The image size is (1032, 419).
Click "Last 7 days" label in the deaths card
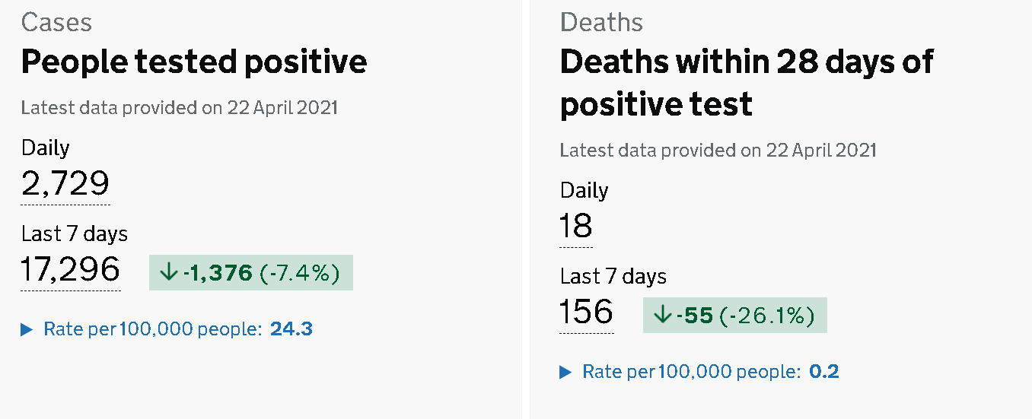613,275
